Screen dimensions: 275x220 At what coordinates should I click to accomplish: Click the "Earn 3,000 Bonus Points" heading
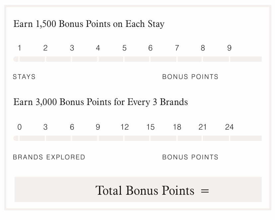coord(100,102)
